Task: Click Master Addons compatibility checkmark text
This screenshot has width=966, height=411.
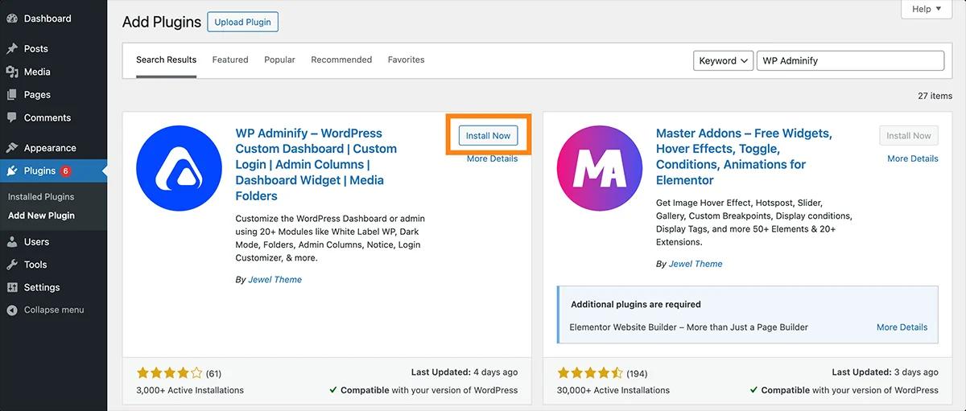Action: tap(844, 390)
